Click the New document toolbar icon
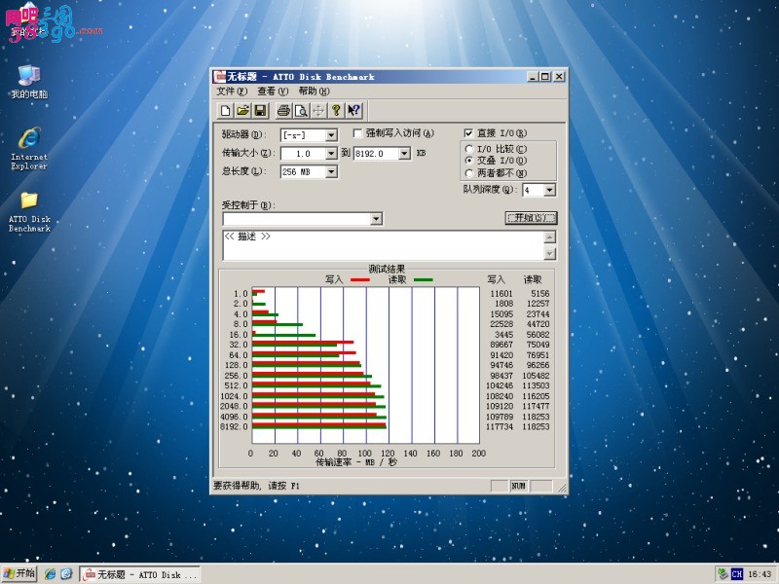Viewport: 779px width, 584px height. coord(225,110)
